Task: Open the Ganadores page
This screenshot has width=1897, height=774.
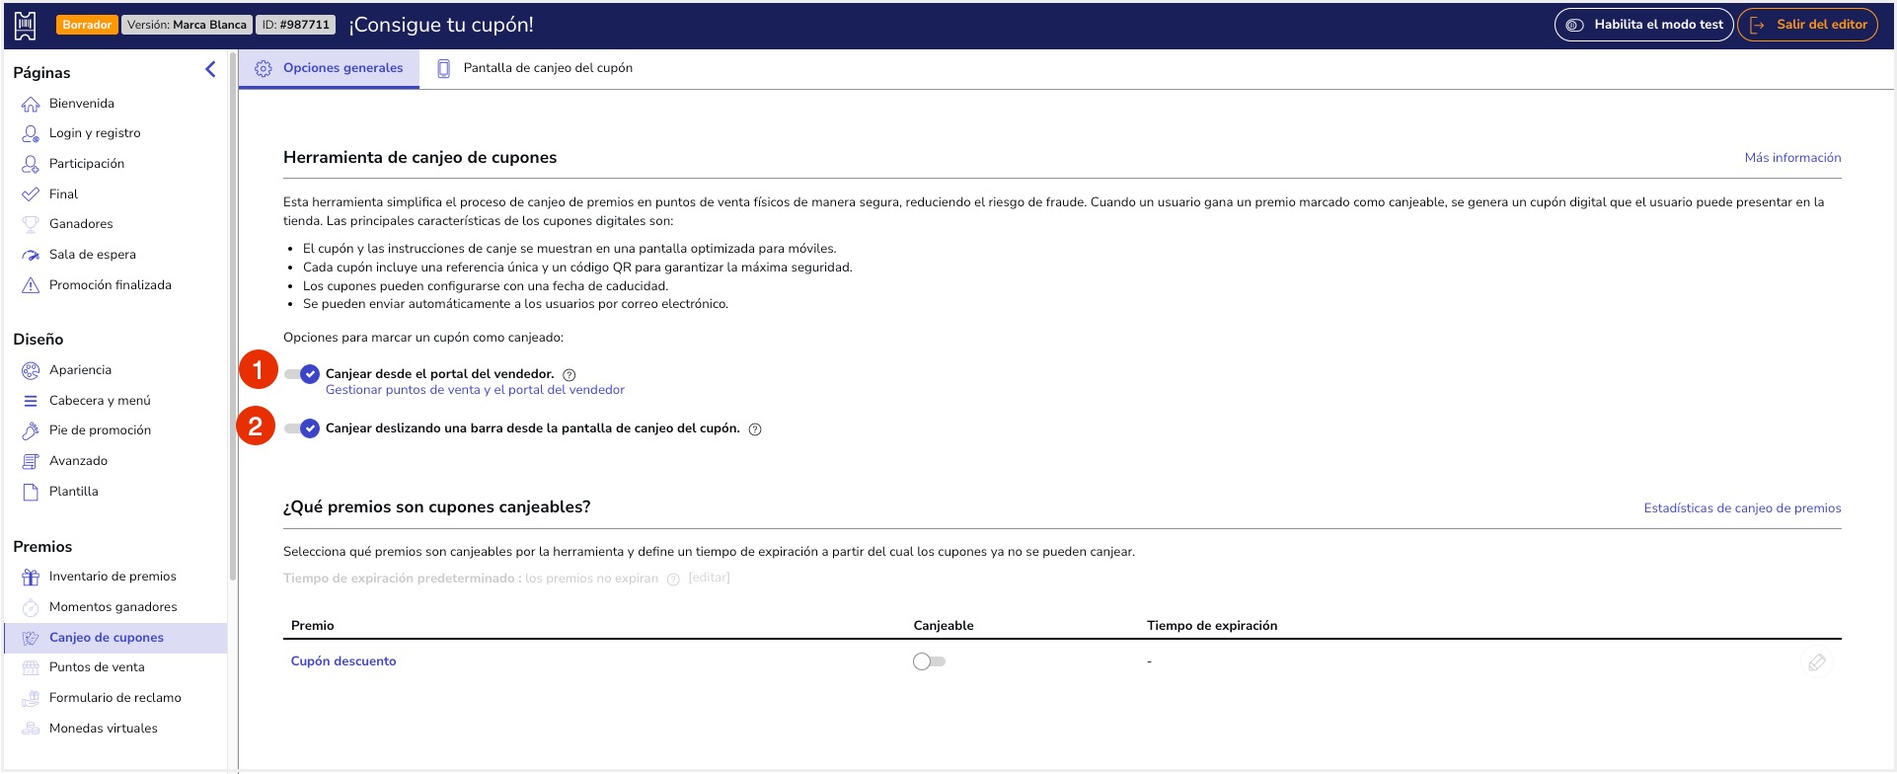Action: pyautogui.click(x=81, y=224)
